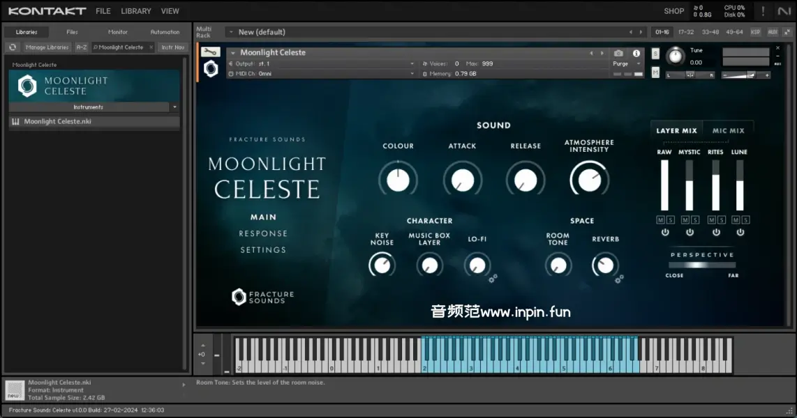This screenshot has width=797, height=418.
Task: Open the Purge dropdown
Action: click(626, 63)
